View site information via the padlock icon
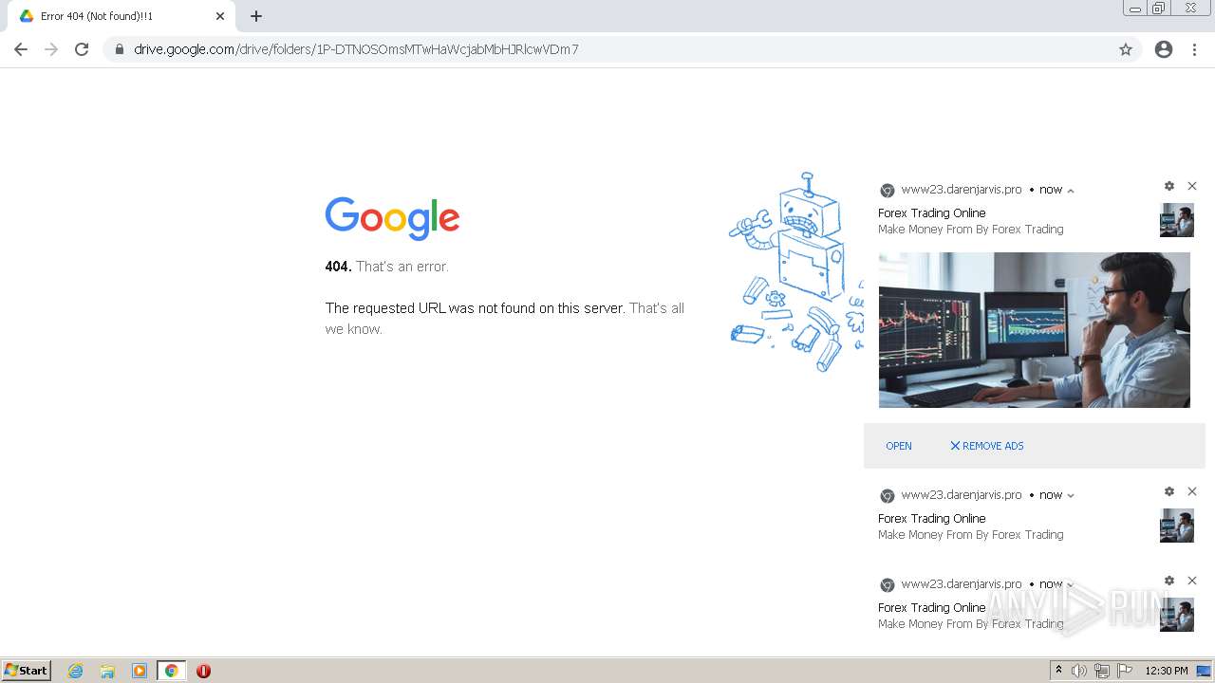Viewport: 1215px width, 683px height. [x=119, y=49]
